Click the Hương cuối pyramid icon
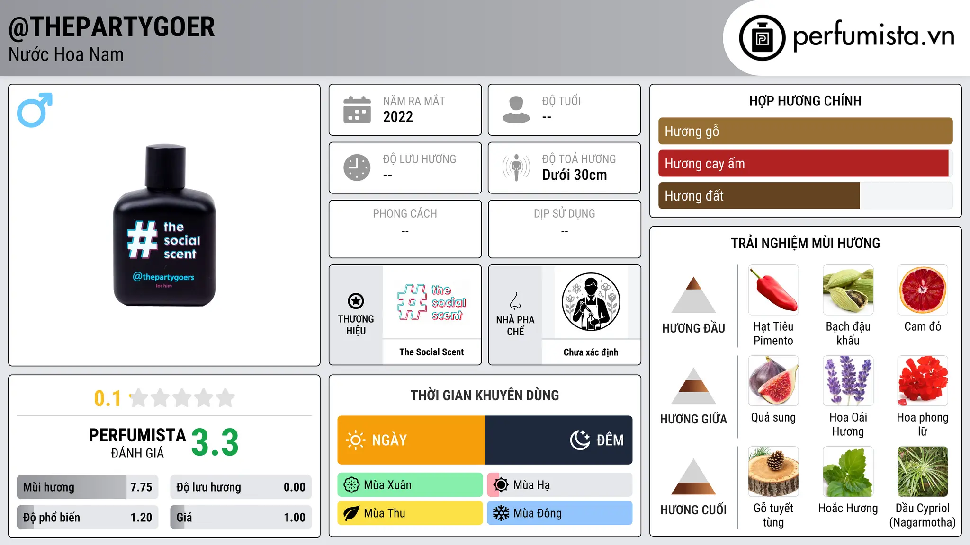The image size is (970, 545). point(694,476)
